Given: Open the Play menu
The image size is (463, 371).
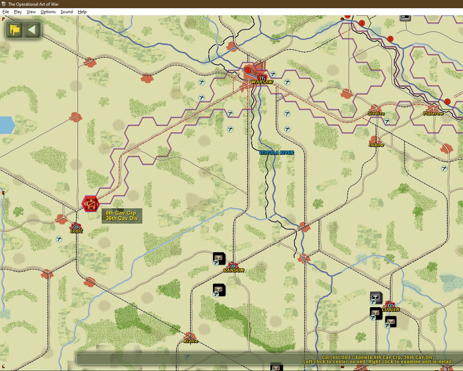Looking at the screenshot, I should pos(18,12).
